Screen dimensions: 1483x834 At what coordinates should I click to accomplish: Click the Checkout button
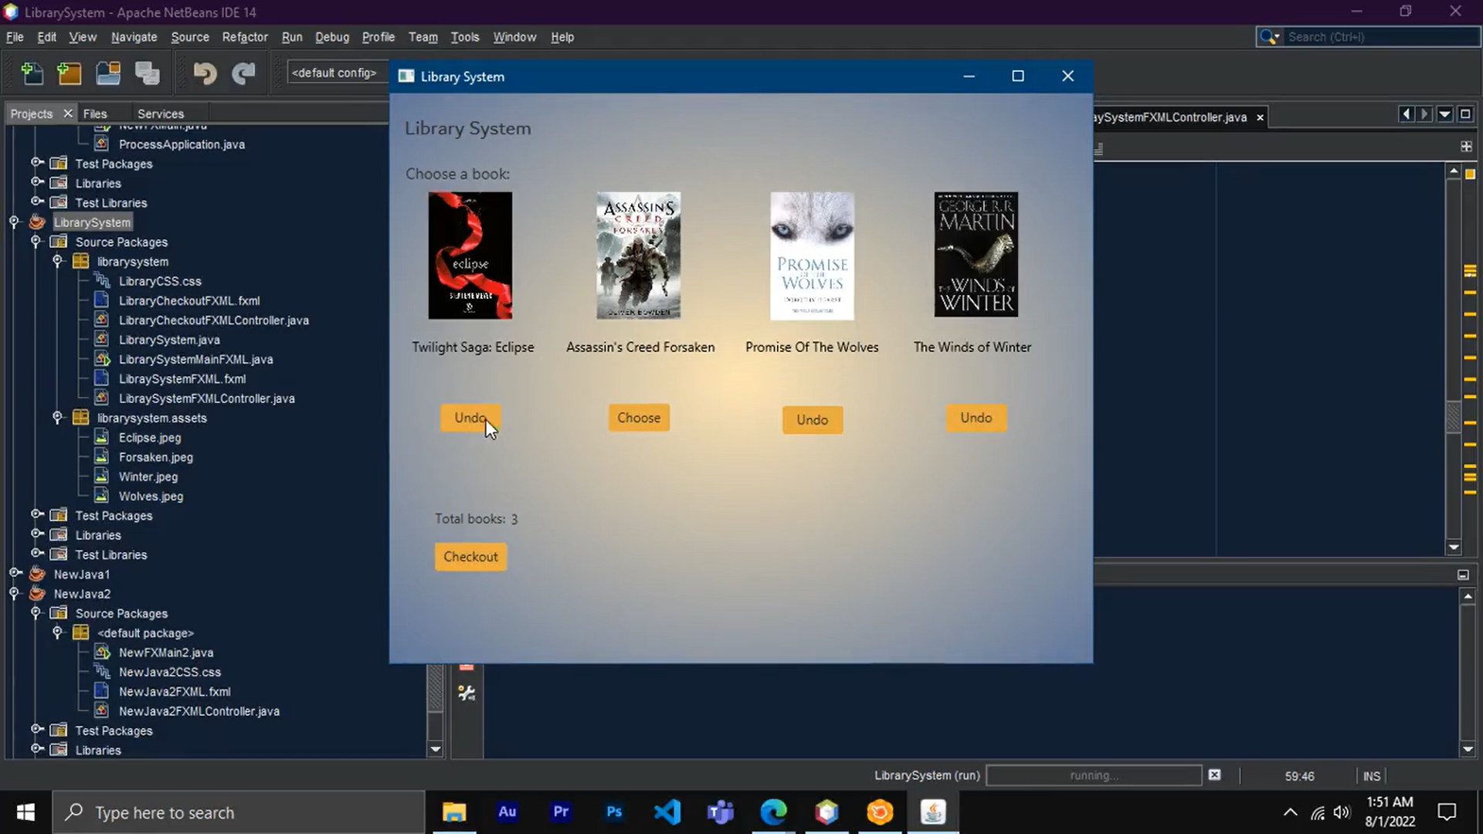click(x=470, y=556)
